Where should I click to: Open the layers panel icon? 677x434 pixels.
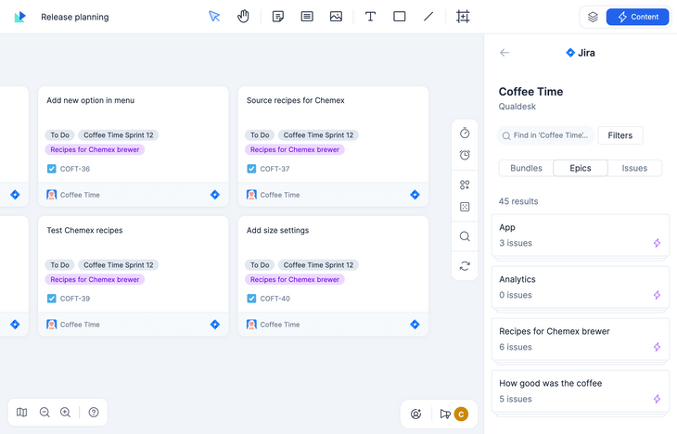(593, 17)
